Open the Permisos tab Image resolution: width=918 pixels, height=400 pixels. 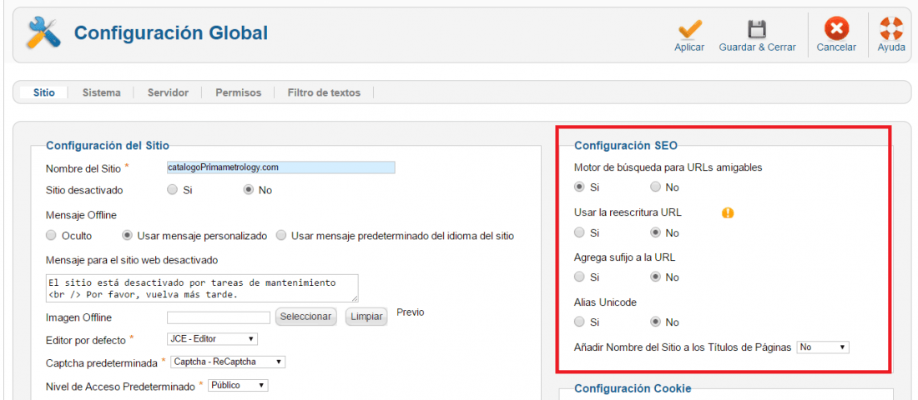[x=239, y=92]
